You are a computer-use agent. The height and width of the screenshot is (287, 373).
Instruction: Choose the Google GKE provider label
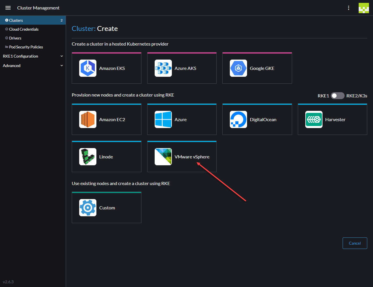tap(262, 68)
